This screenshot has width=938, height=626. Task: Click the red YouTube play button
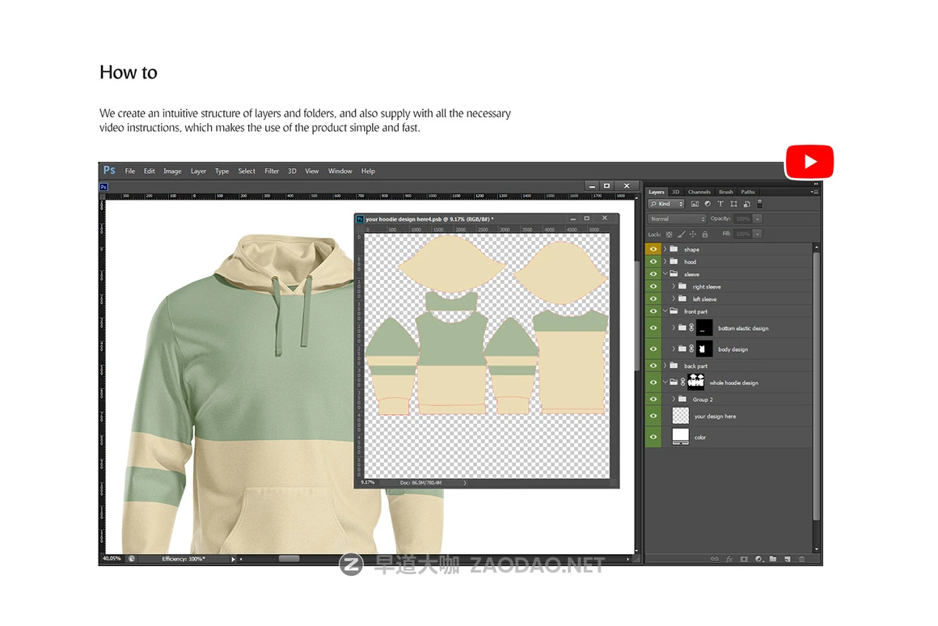click(x=809, y=161)
